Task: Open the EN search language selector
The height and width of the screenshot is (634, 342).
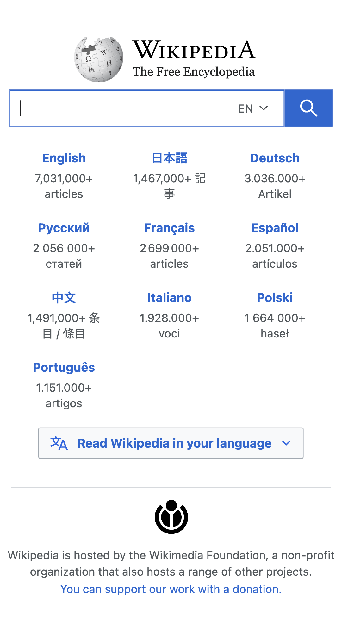Action: coord(253,108)
